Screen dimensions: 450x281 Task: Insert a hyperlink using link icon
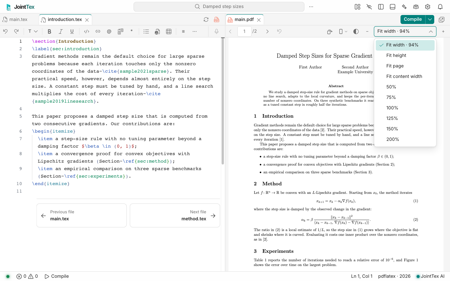coord(98,31)
